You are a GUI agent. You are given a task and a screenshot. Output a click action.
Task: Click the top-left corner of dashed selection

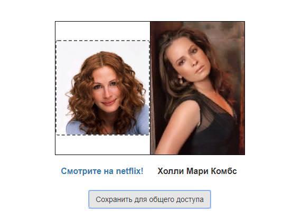56,41
